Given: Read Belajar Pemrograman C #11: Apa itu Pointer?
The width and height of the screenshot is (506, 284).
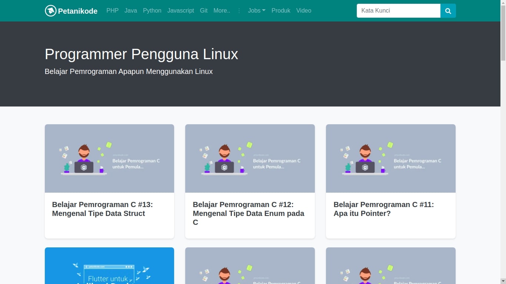Looking at the screenshot, I should [384, 209].
